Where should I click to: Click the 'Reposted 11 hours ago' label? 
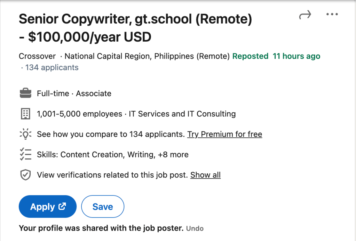(x=276, y=56)
